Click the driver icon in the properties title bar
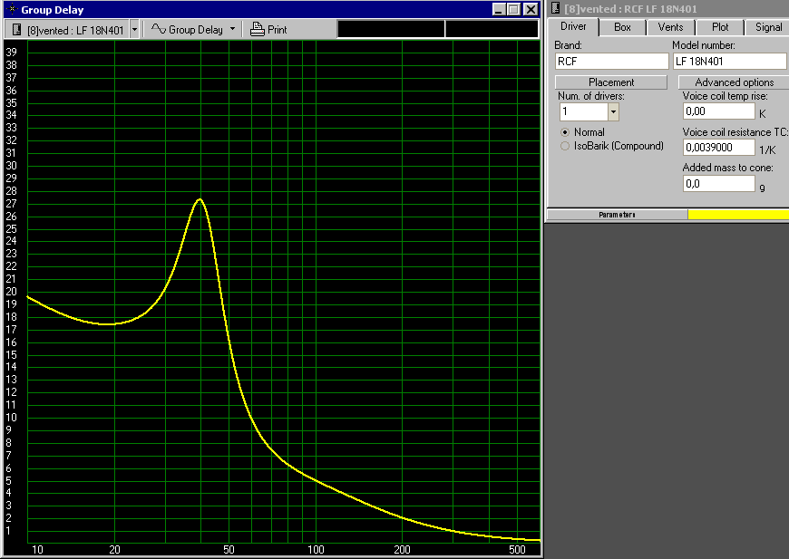The height and width of the screenshot is (559, 789). tap(554, 8)
